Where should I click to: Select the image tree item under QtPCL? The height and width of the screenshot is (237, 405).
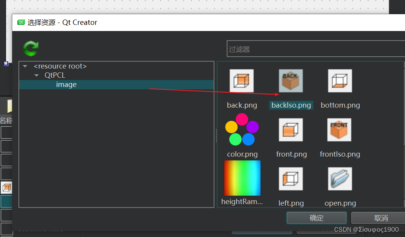pyautogui.click(x=66, y=84)
